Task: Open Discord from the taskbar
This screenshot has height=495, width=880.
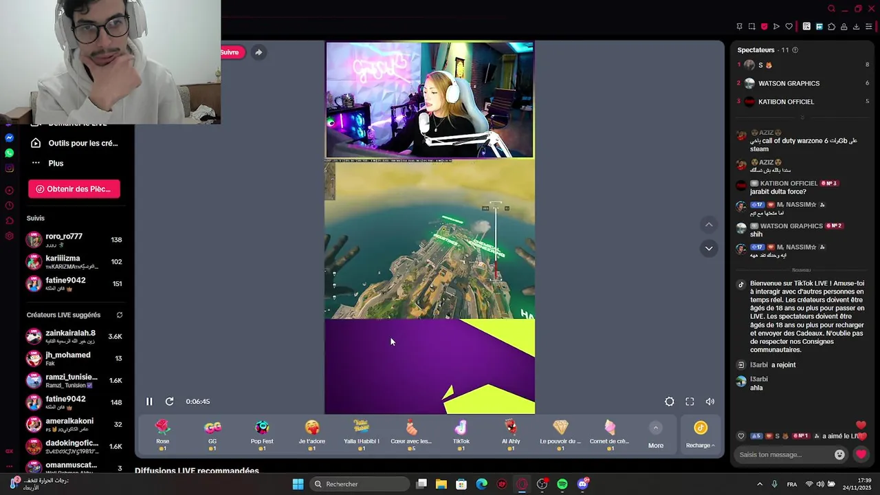Action: click(583, 484)
